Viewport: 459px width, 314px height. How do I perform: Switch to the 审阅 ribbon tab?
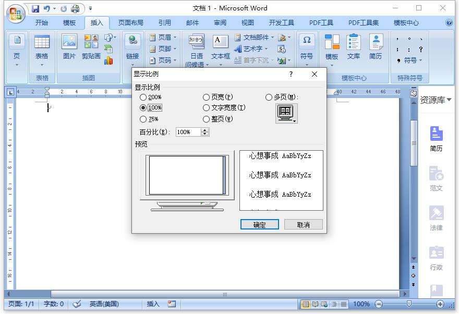coord(220,23)
